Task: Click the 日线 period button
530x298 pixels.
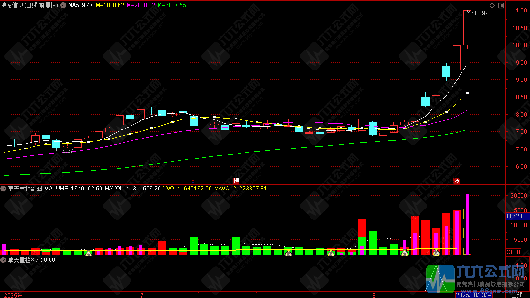Action: [517, 295]
